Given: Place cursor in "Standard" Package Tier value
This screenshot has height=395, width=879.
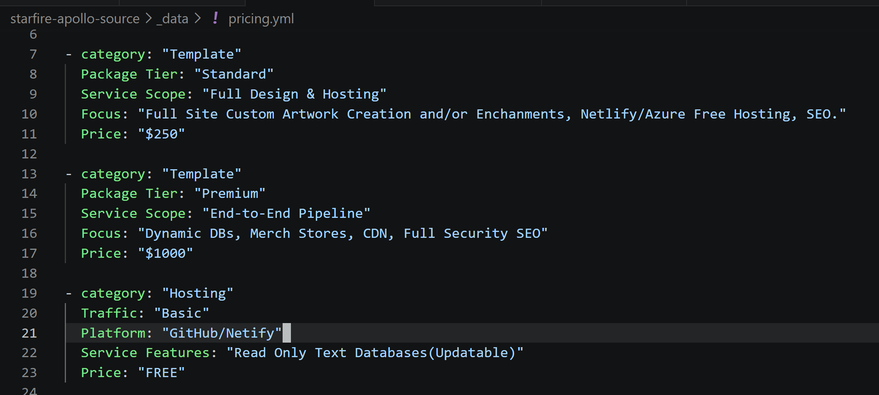Looking at the screenshot, I should point(234,74).
